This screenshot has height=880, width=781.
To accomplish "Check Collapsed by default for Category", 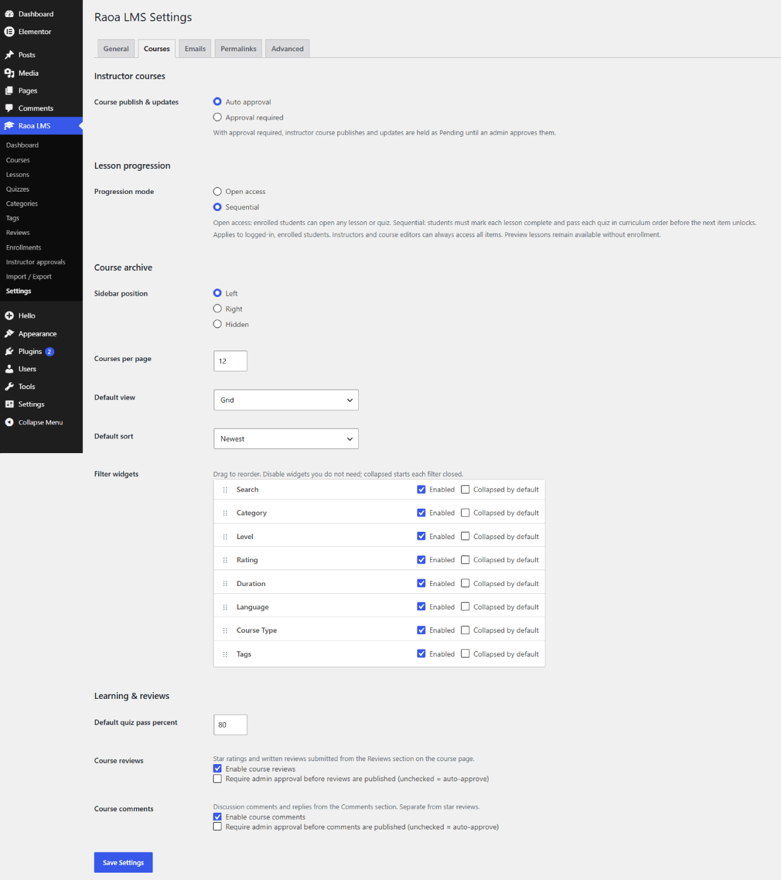I will pos(466,513).
